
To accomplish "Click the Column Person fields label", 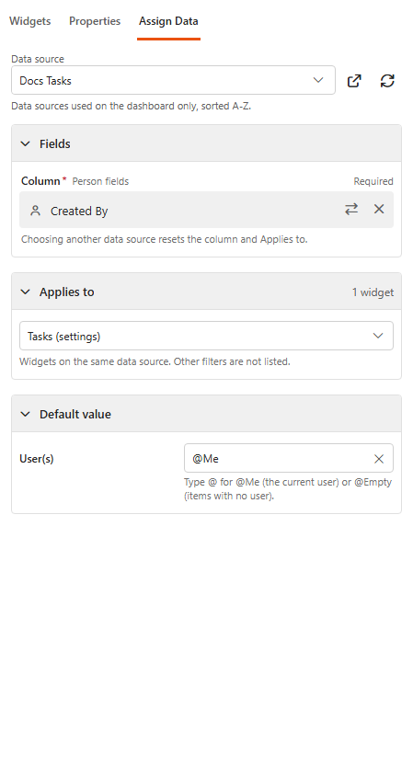I will click(75, 181).
